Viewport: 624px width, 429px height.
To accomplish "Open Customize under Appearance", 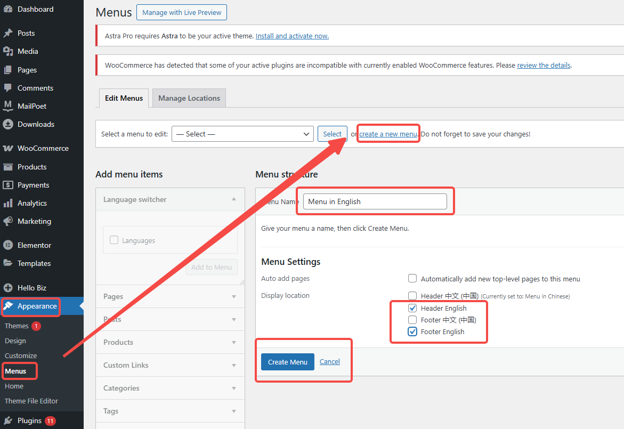I will pos(20,355).
